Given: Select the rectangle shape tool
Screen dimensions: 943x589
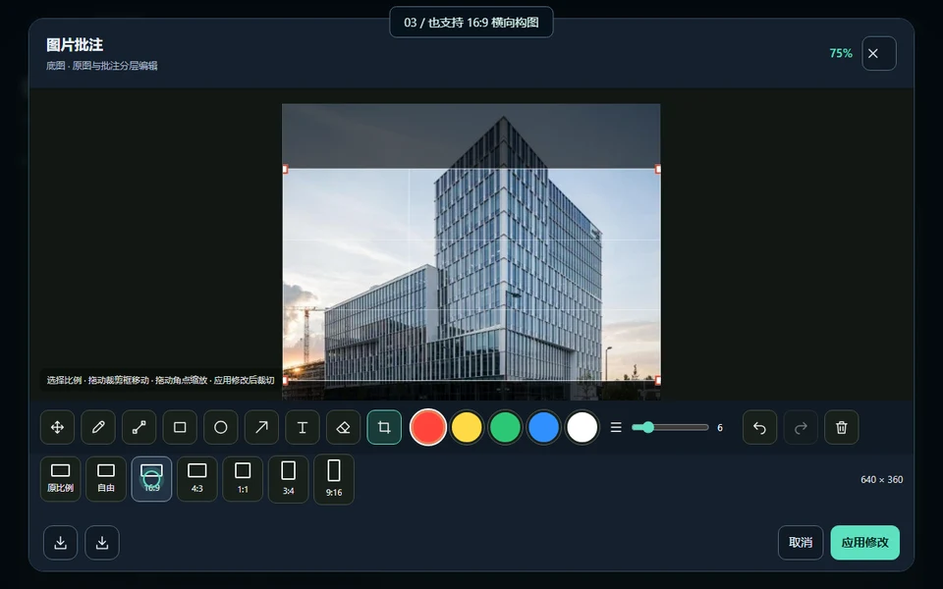Looking at the screenshot, I should pyautogui.click(x=180, y=427).
